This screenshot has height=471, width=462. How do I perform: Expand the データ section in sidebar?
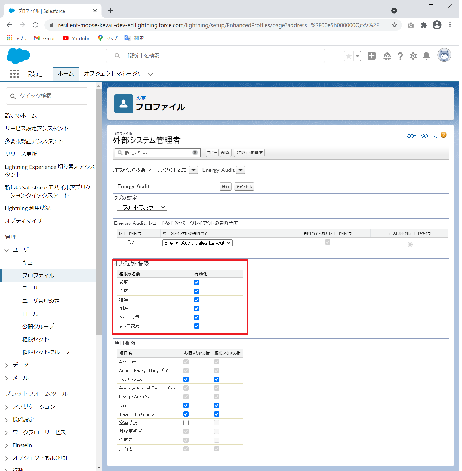pos(7,365)
